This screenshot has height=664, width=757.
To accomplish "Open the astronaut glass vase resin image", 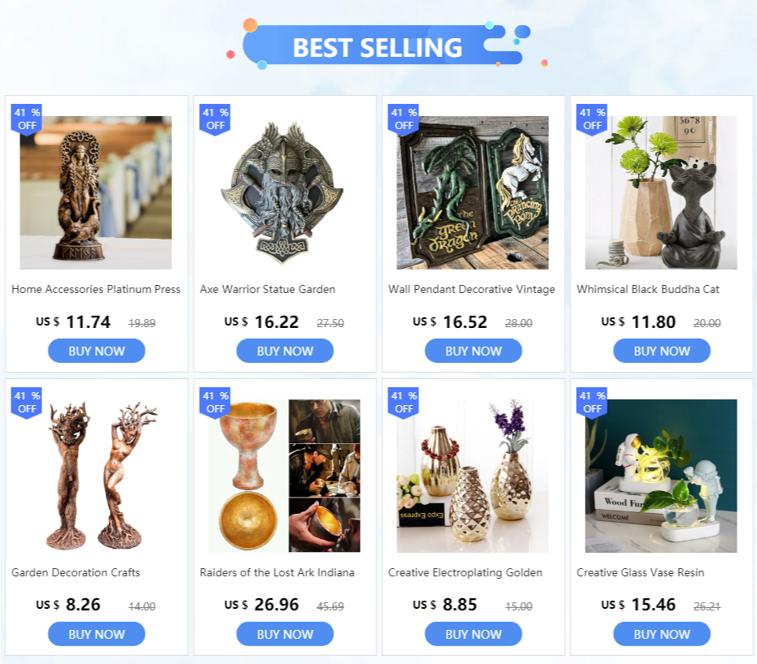I will pos(661,476).
